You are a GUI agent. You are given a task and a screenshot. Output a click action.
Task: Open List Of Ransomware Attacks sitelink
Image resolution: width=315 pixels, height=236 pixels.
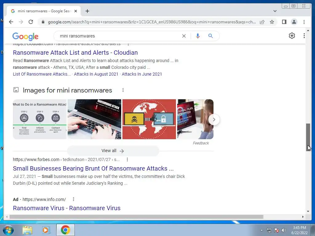click(x=42, y=74)
